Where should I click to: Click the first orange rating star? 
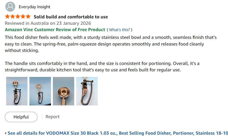pyautogui.click(x=7, y=17)
